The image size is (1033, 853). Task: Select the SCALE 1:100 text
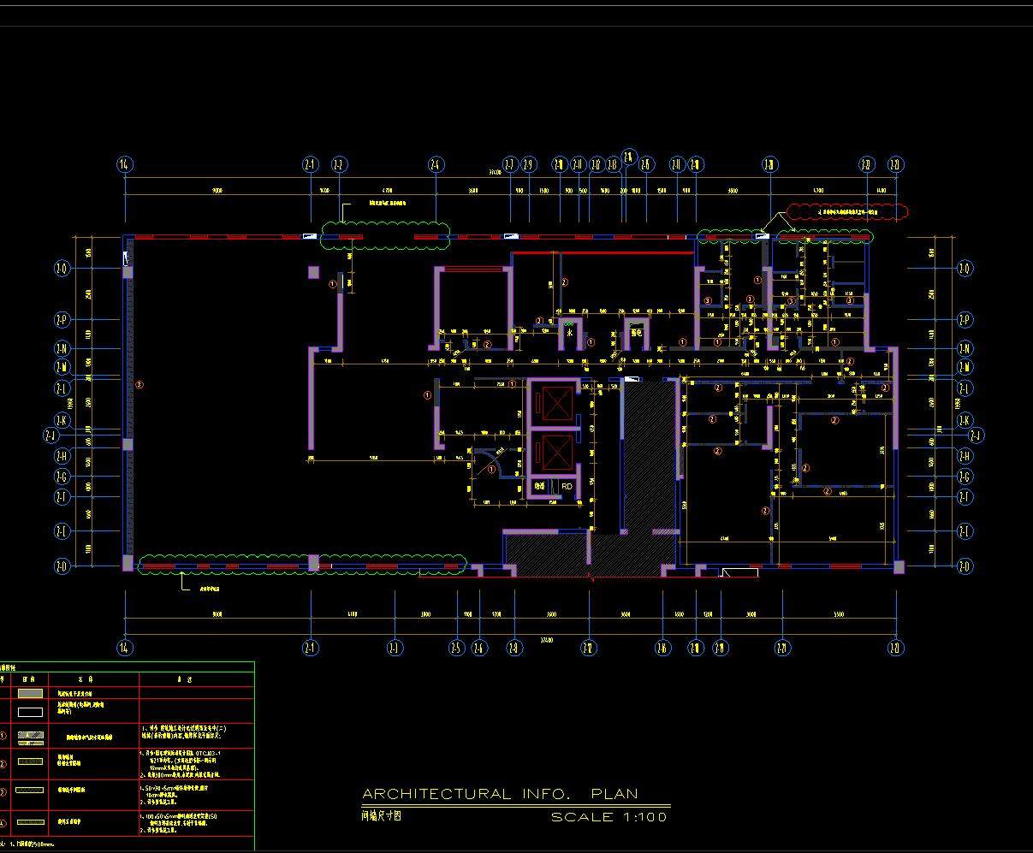[609, 817]
